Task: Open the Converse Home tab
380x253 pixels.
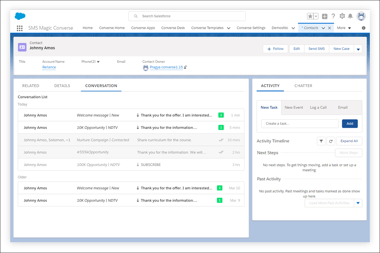Action: (112, 28)
